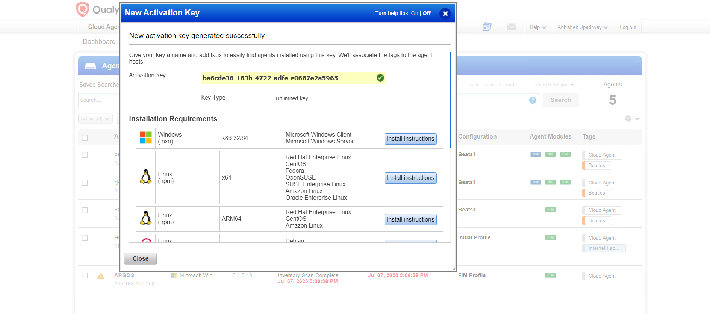This screenshot has height=314, width=710.
Task: Toggle the select-all agents header checkbox
Action: tap(85, 138)
